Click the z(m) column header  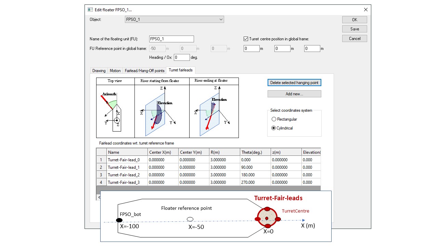click(x=286, y=152)
